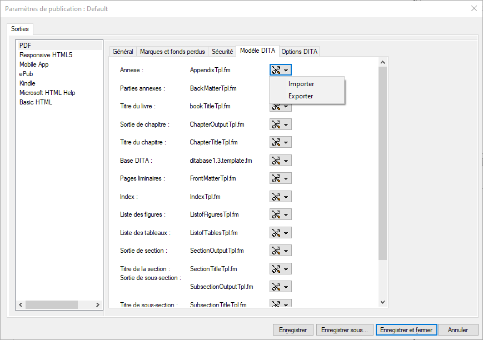The width and height of the screenshot is (483, 340).
Task: Choose Exporter from the popup menu
Action: pyautogui.click(x=301, y=96)
